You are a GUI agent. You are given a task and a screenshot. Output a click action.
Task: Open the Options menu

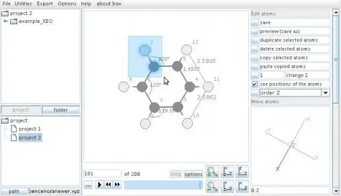pos(67,4)
